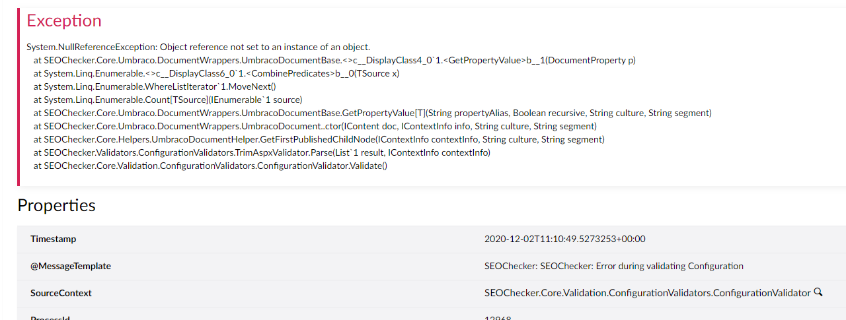846x320 pixels.
Task: Click the WhereListIterator MoveNext stack line
Action: (155, 86)
